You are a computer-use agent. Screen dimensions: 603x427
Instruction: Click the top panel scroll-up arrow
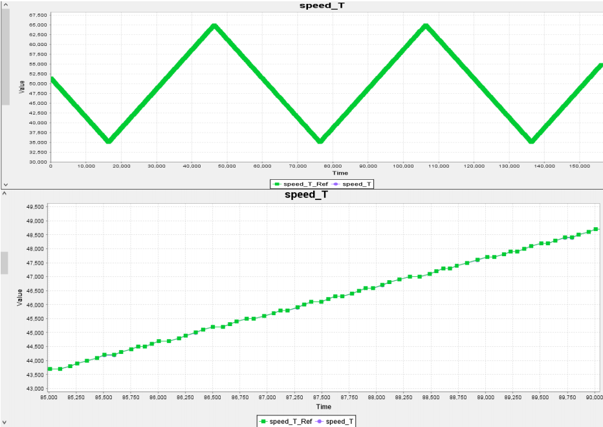5,5
